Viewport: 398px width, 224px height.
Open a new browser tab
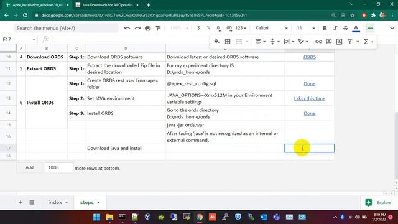[x=149, y=5]
